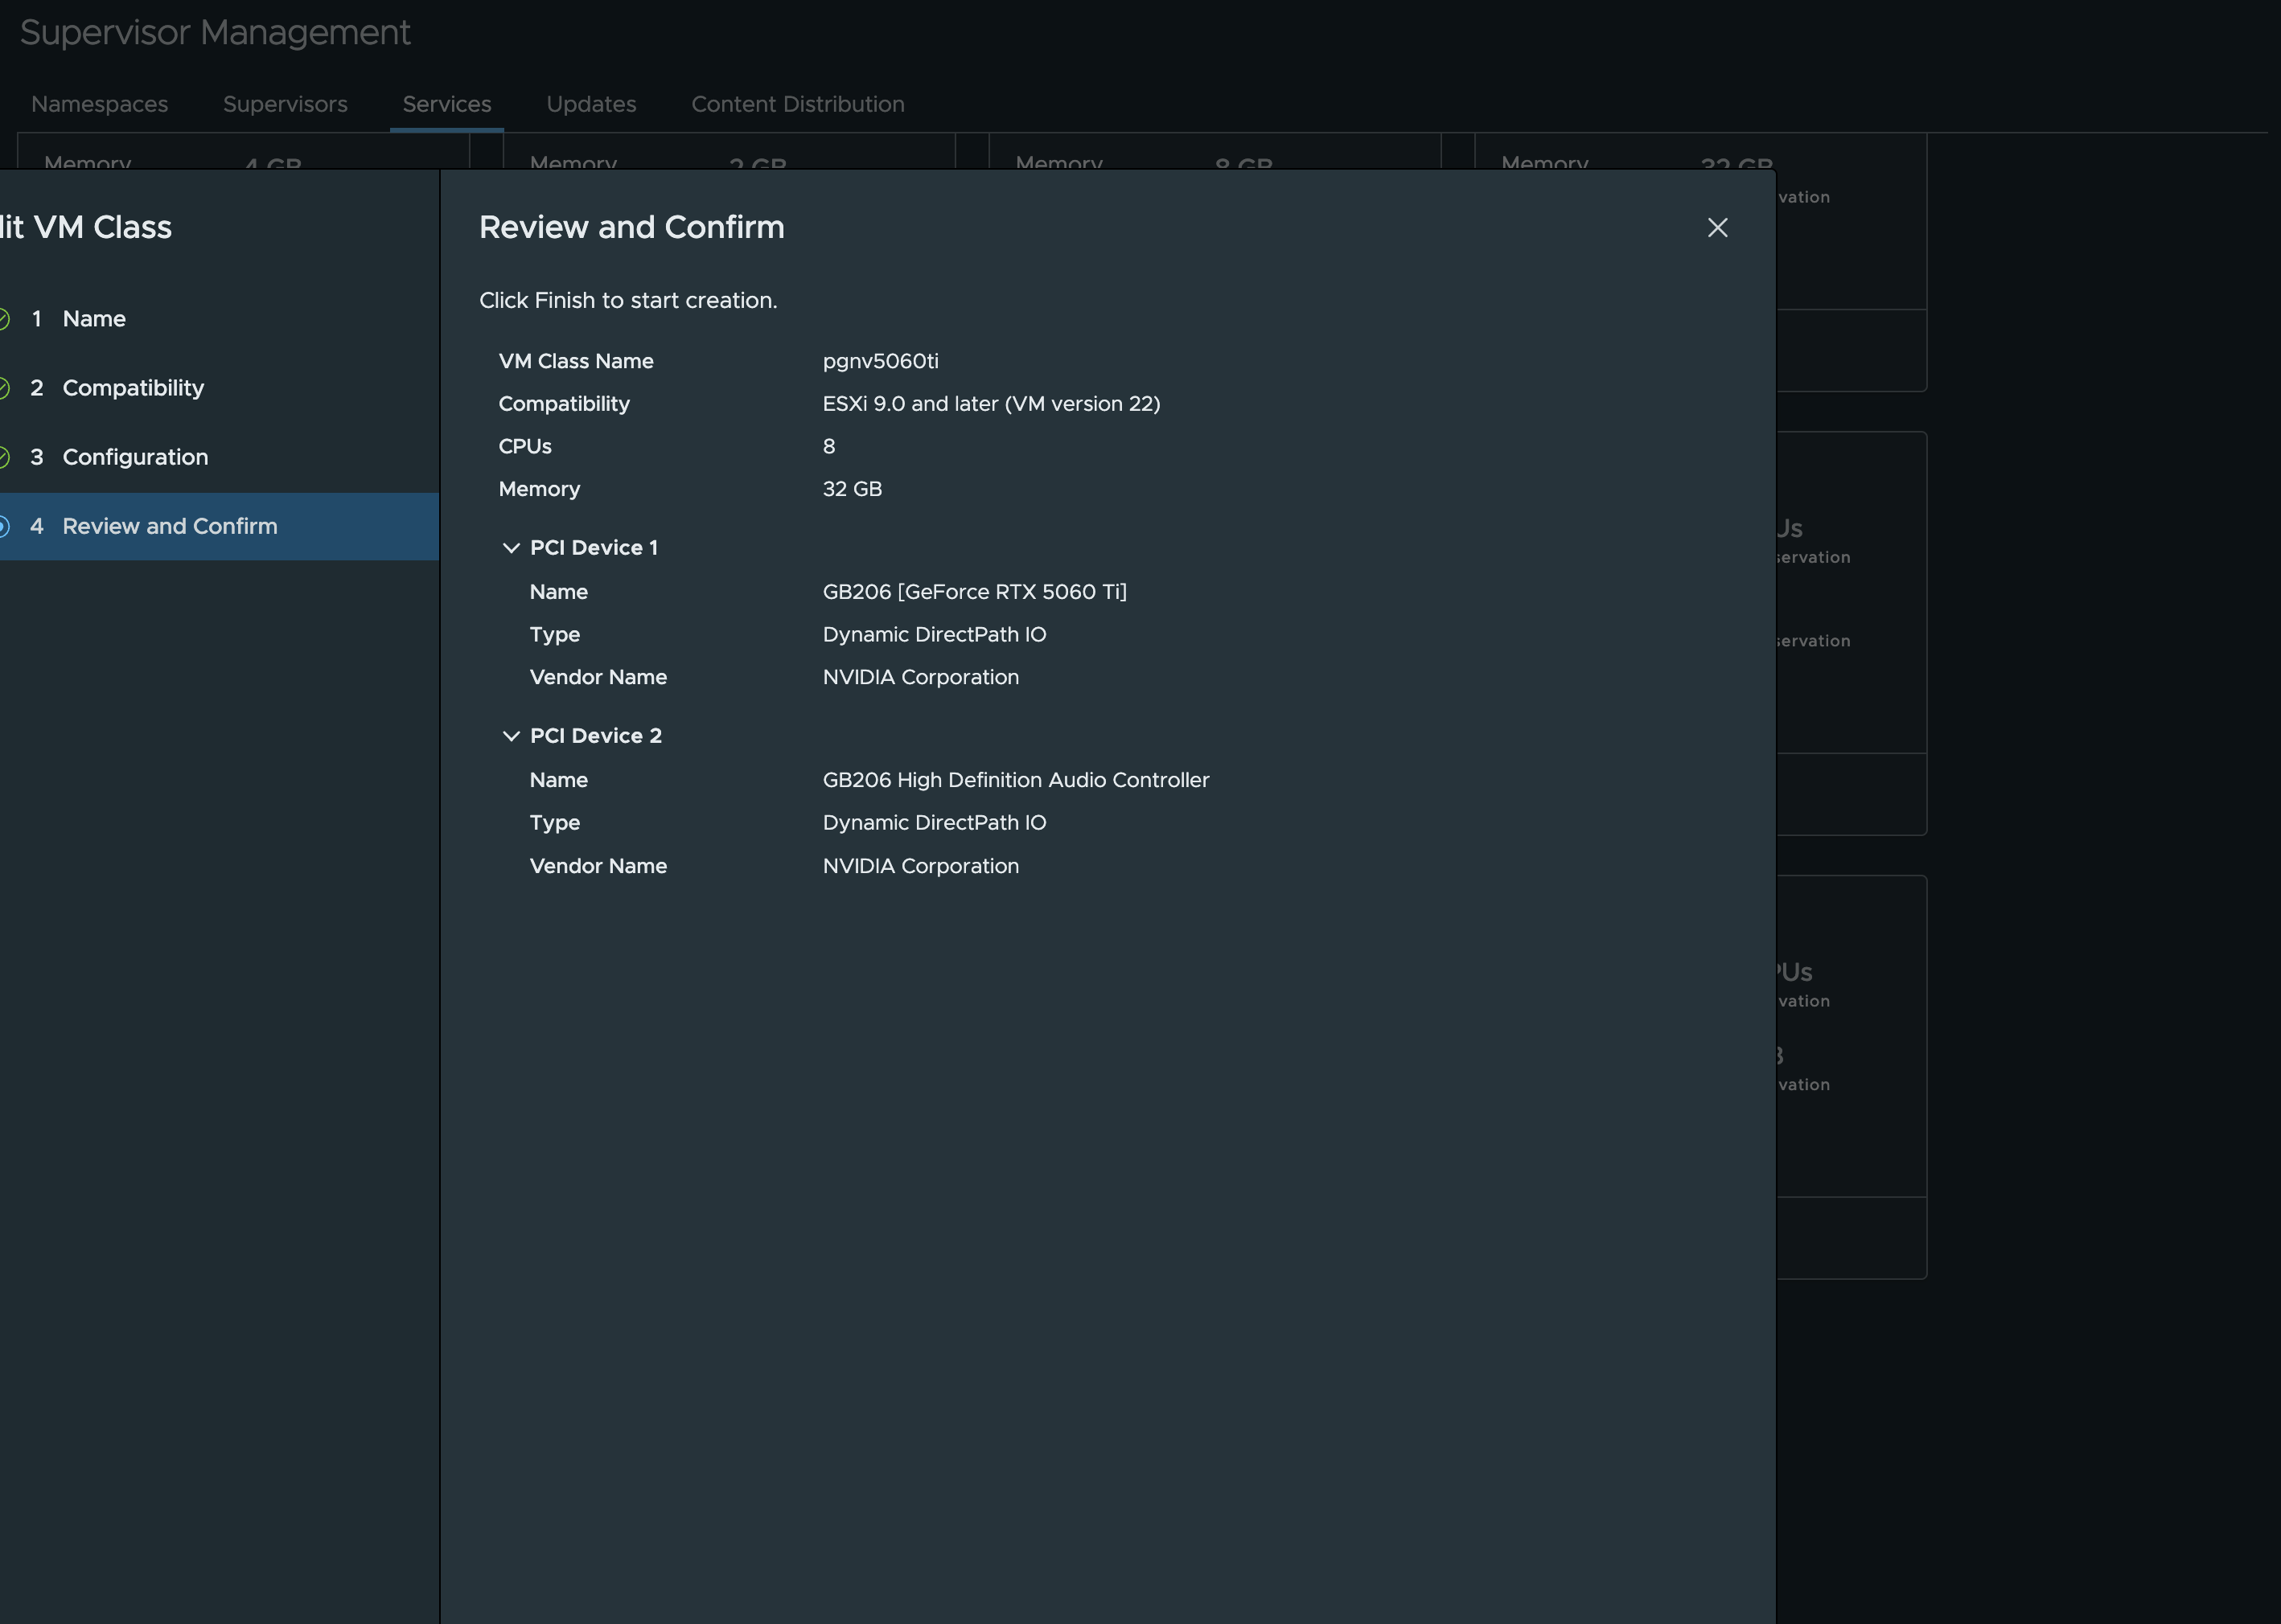
Task: Click the 32 GB memory value
Action: click(853, 489)
